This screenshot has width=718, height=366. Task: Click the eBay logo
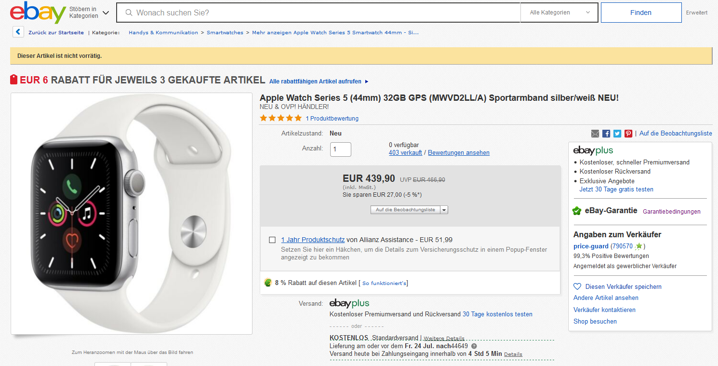point(38,13)
